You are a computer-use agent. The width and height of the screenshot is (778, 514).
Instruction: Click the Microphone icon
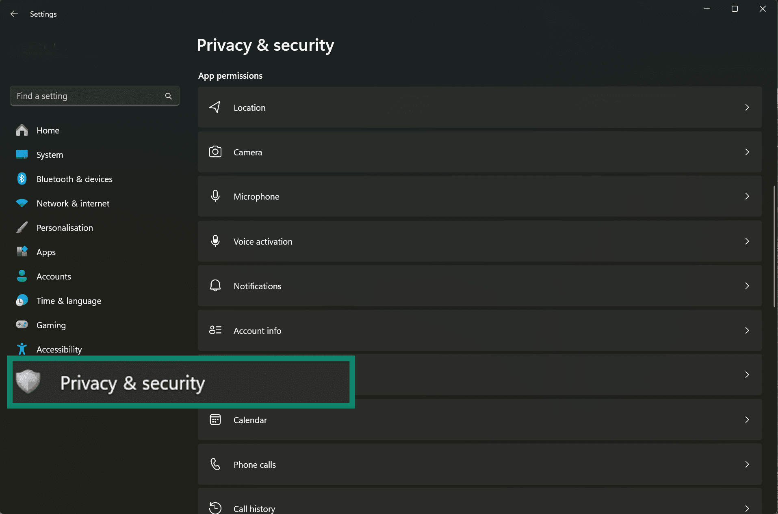click(x=215, y=196)
